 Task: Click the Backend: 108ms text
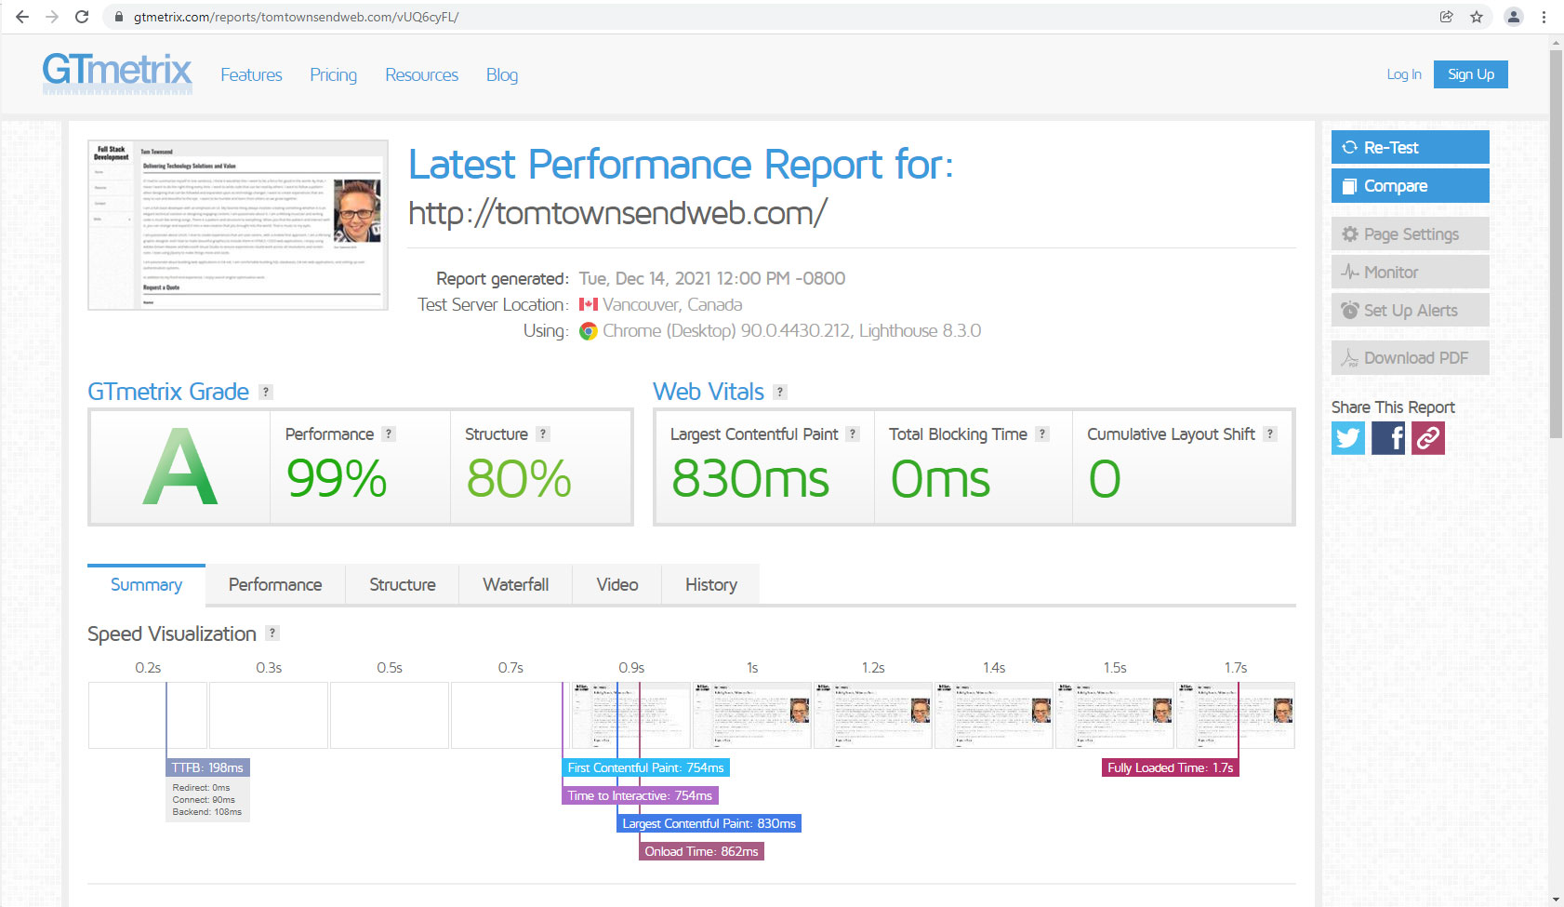(x=207, y=812)
